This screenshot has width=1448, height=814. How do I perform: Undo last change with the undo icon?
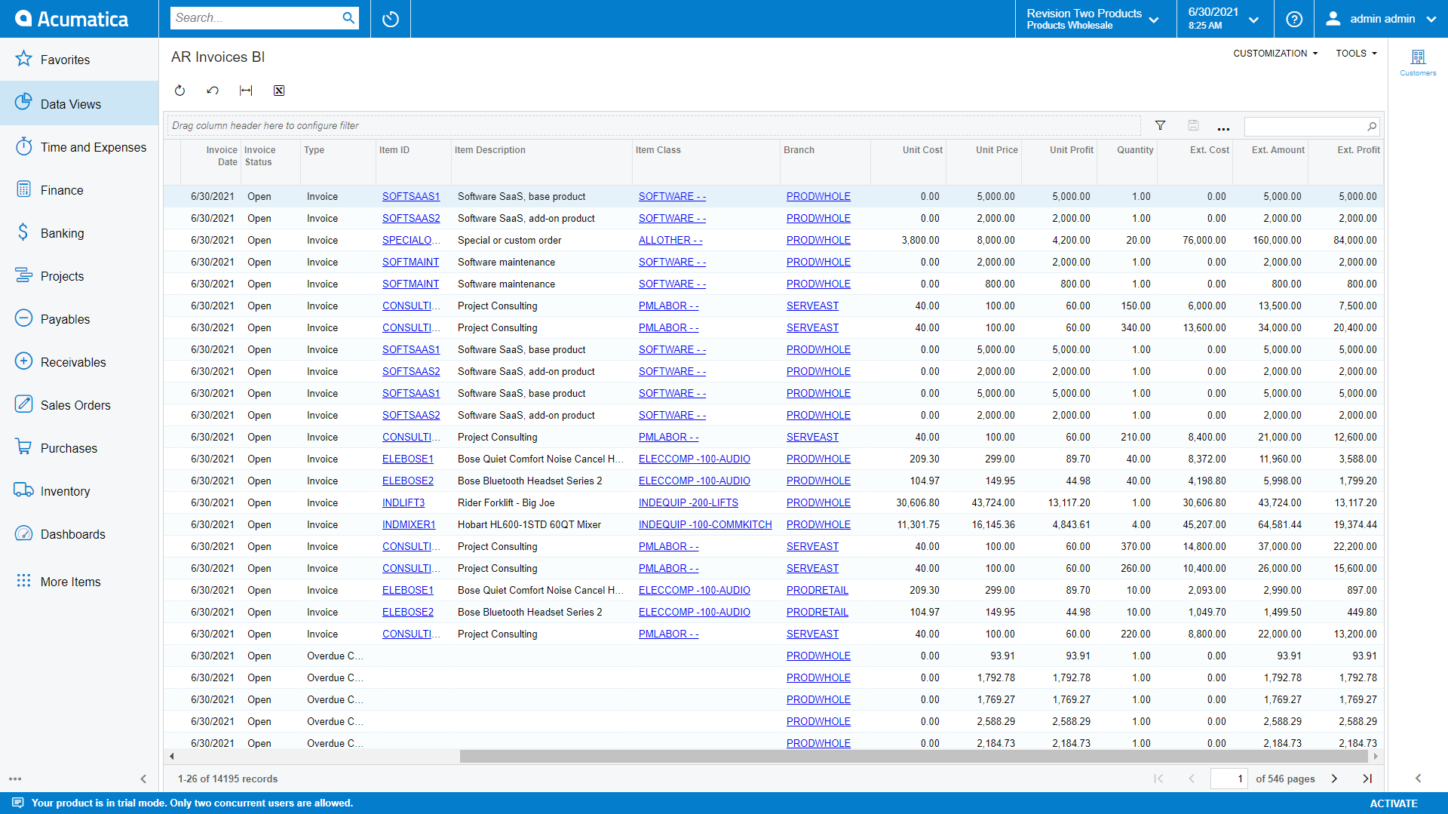213,91
